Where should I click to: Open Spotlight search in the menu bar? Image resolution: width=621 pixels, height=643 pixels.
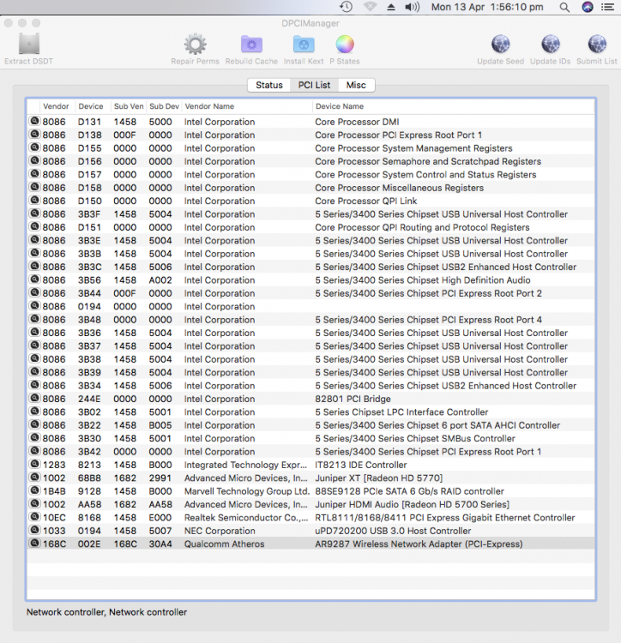click(x=564, y=7)
